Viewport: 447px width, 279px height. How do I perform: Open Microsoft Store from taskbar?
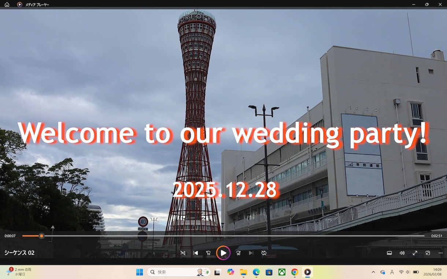click(x=269, y=272)
